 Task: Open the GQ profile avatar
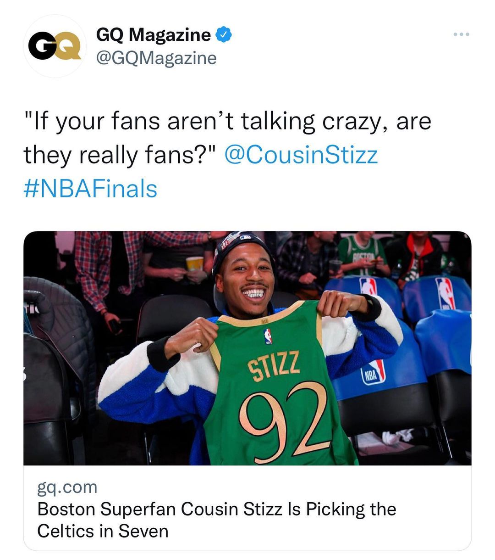point(55,46)
